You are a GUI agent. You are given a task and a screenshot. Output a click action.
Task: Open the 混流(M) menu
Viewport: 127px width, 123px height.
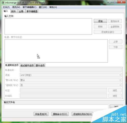(16, 7)
